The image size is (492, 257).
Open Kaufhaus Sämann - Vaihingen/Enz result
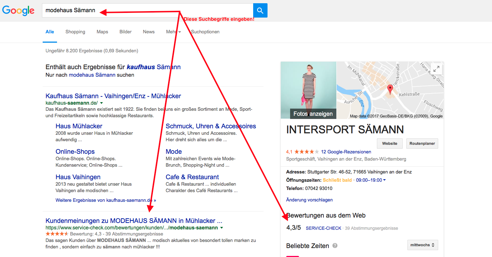point(113,96)
